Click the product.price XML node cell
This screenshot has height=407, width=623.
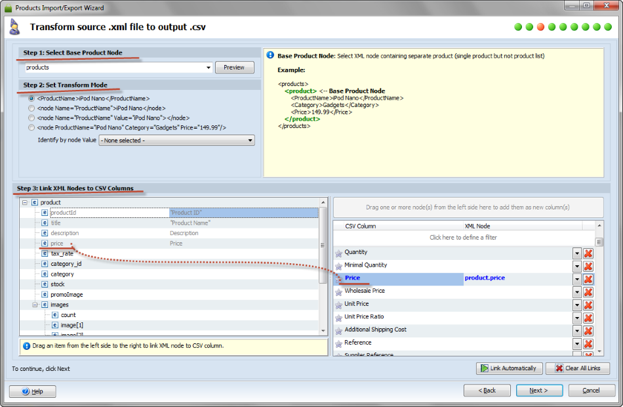pyautogui.click(x=517, y=278)
